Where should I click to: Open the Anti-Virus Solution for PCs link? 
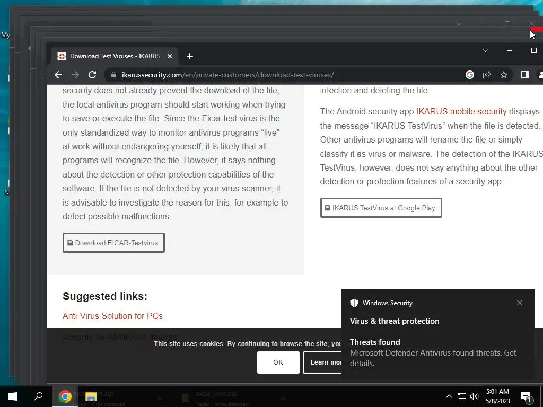[x=112, y=316]
